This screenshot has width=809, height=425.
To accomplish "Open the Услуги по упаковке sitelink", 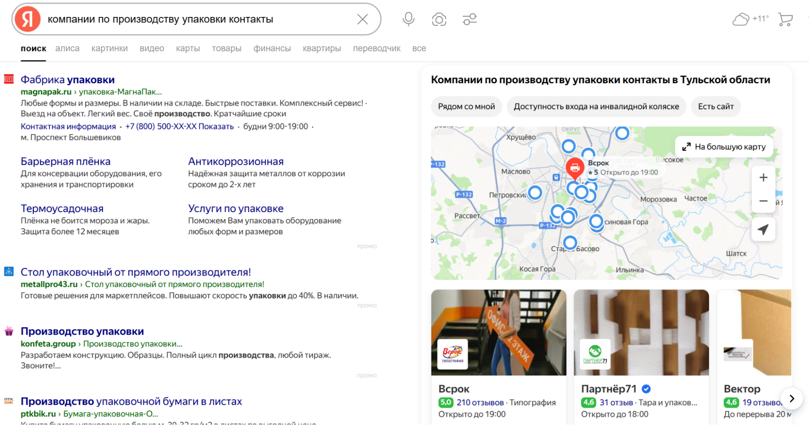I will tap(236, 208).
